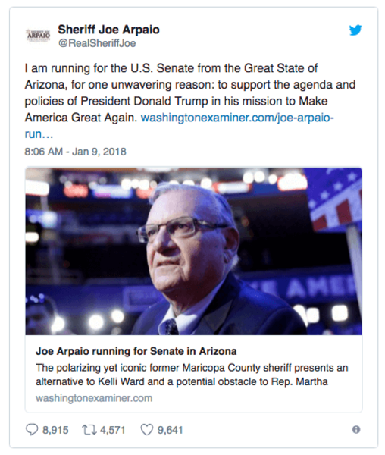
Task: Click the truncated 'run…' link text
Action: 39,134
